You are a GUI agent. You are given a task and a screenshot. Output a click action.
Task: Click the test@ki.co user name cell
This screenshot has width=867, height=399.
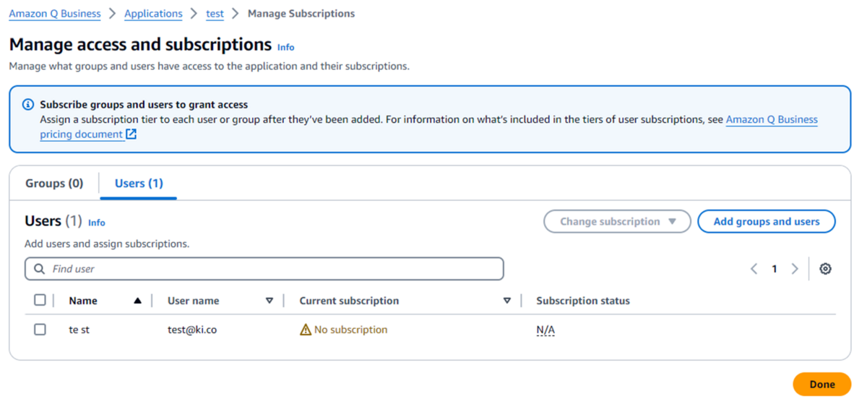[192, 330]
